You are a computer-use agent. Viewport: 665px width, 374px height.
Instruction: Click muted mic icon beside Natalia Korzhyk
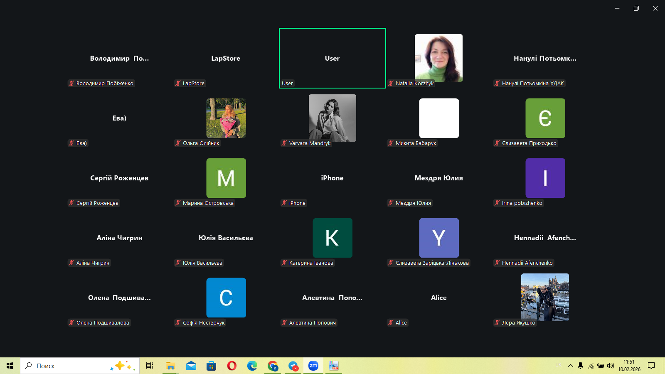pos(391,84)
